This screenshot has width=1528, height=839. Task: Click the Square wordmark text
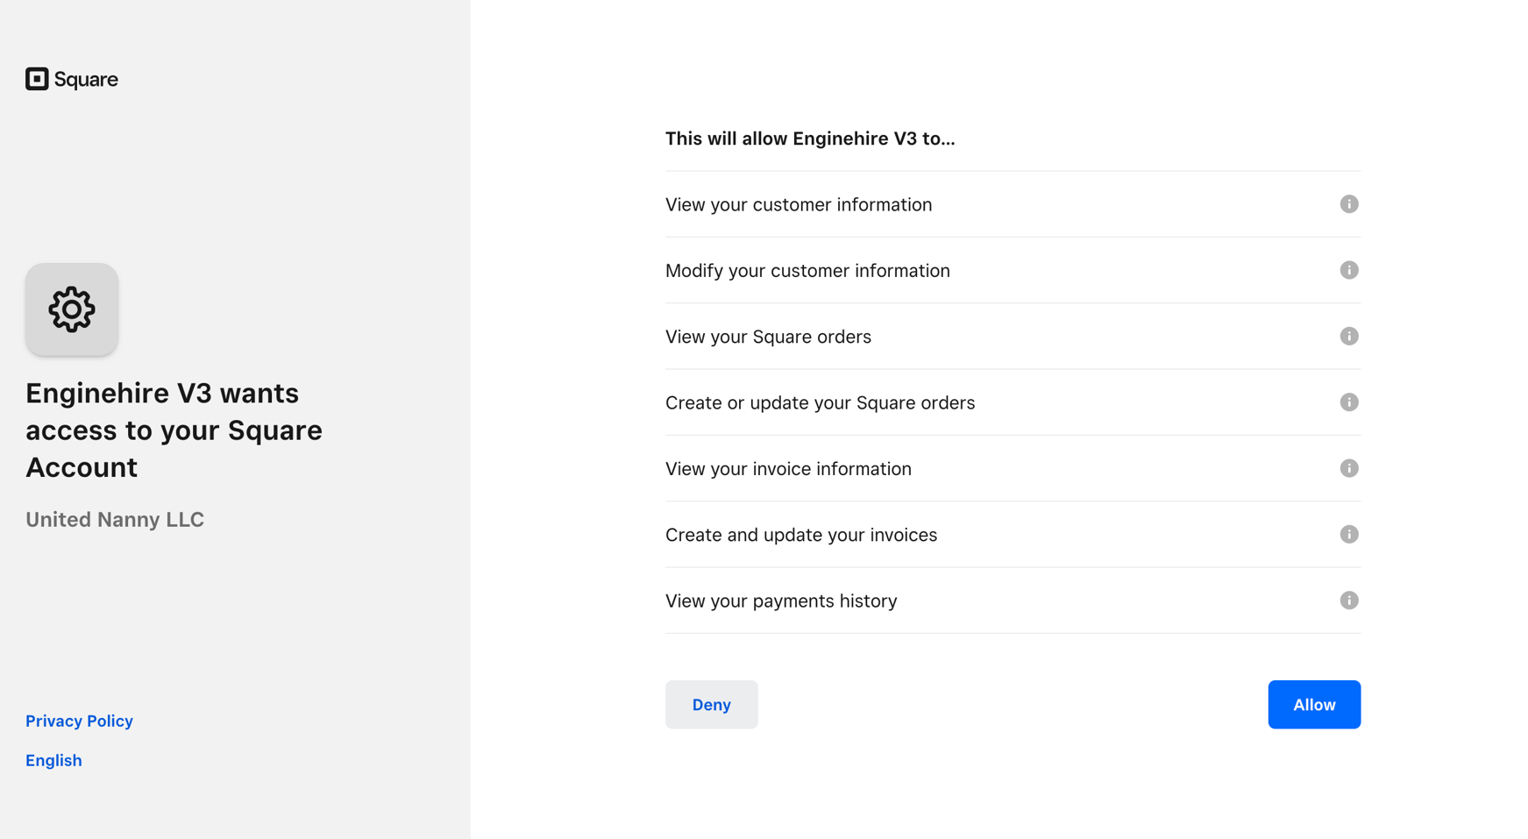pyautogui.click(x=86, y=80)
